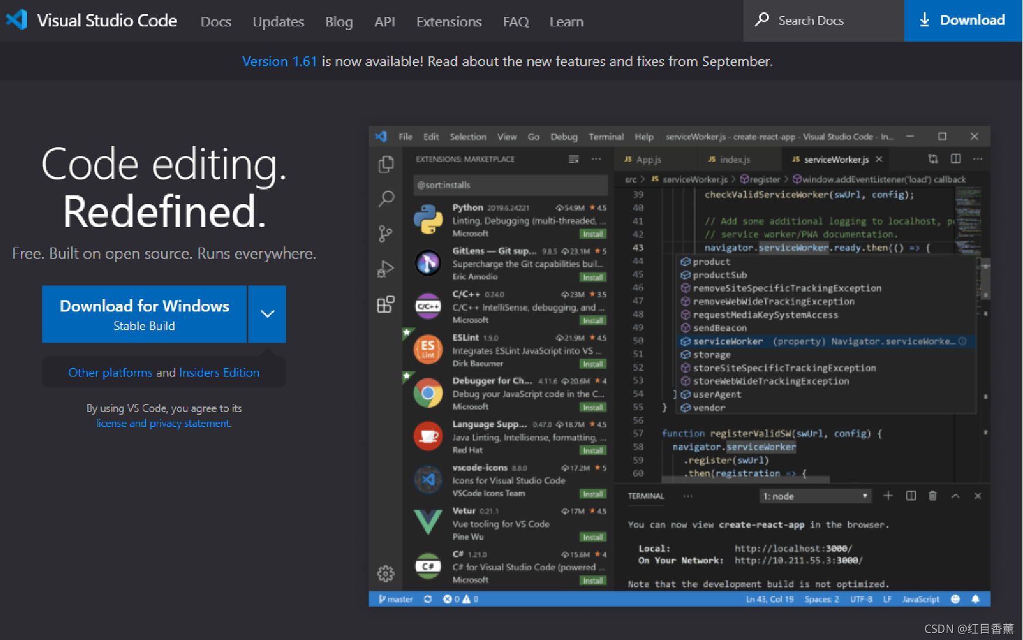Close the serviceWorker.js tab
This screenshot has width=1023, height=640.
(x=879, y=159)
